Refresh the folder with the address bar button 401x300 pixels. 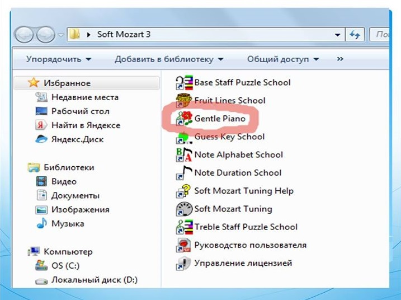click(355, 34)
